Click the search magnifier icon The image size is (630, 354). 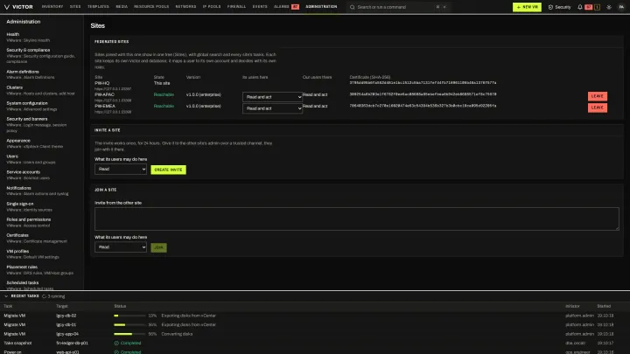(353, 7)
